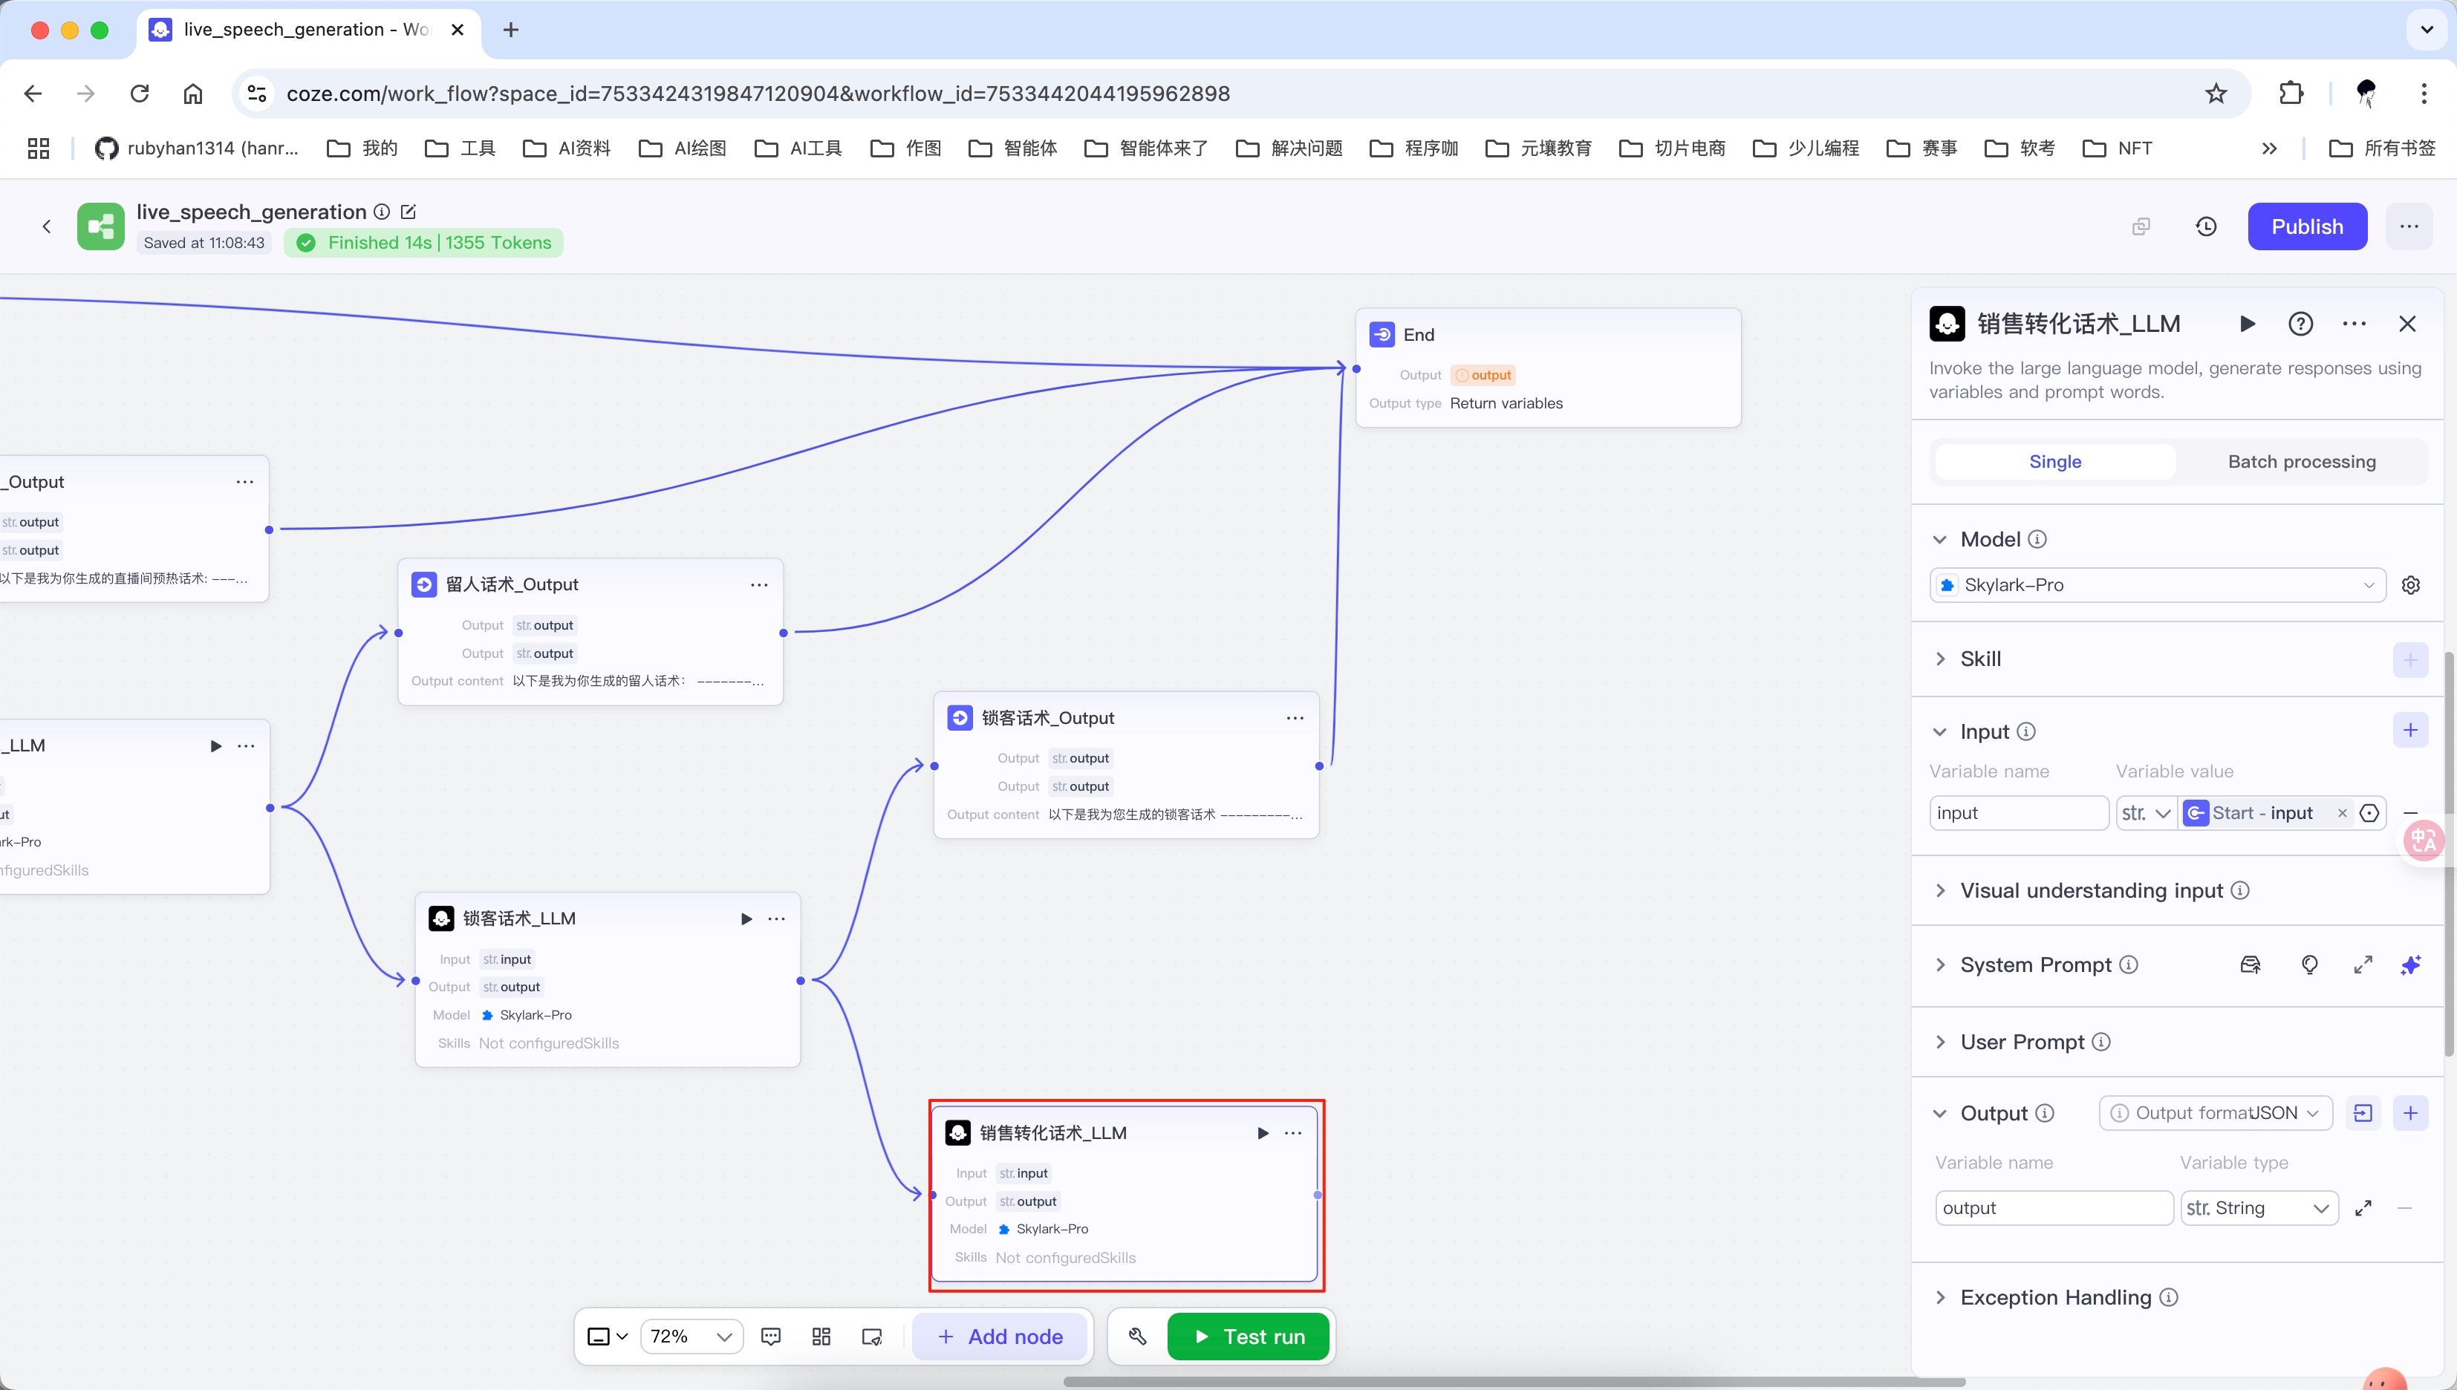Open the System Prompt AI optimize sparkle icon
Viewport: 2457px width, 1390px height.
click(x=2410, y=965)
